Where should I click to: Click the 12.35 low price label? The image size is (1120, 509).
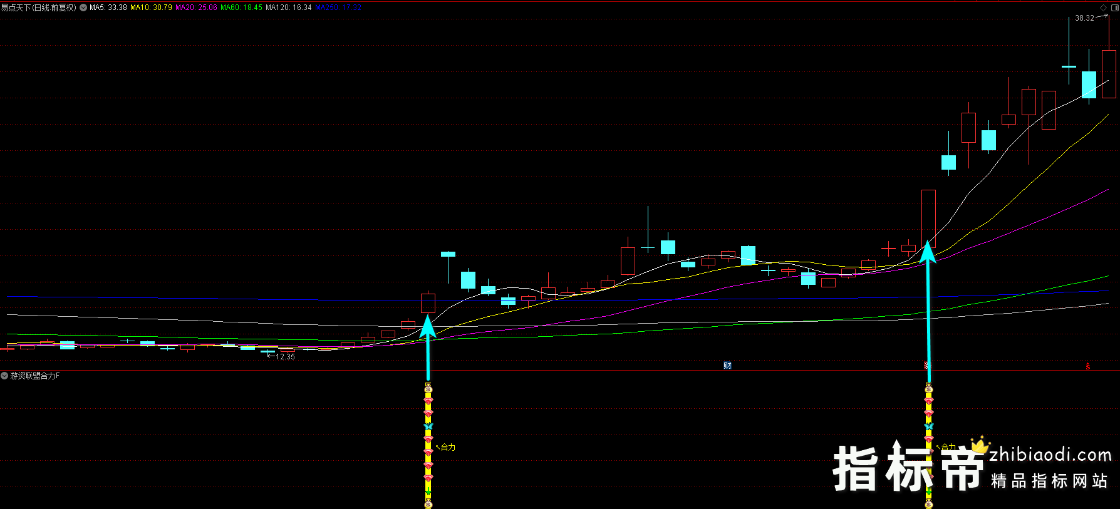[285, 356]
